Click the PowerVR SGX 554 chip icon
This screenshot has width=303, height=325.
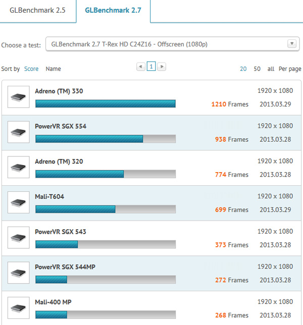19,132
